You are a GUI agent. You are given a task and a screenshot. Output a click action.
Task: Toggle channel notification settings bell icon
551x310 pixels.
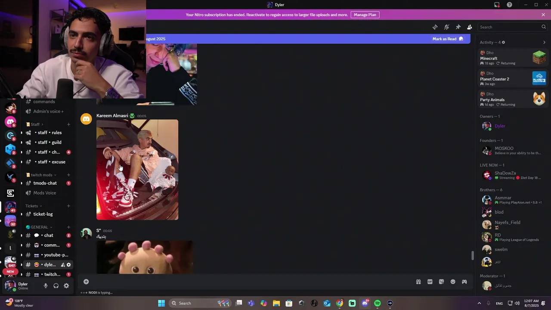pyautogui.click(x=446, y=27)
